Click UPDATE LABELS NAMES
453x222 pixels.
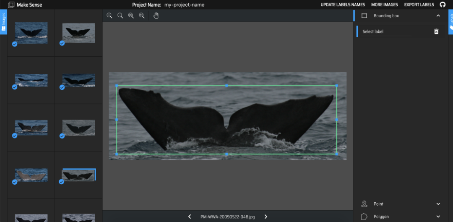click(x=343, y=5)
